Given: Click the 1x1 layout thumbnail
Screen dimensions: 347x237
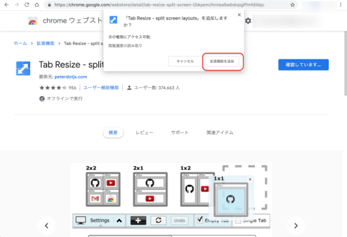Looking at the screenshot, I should click(231, 199).
